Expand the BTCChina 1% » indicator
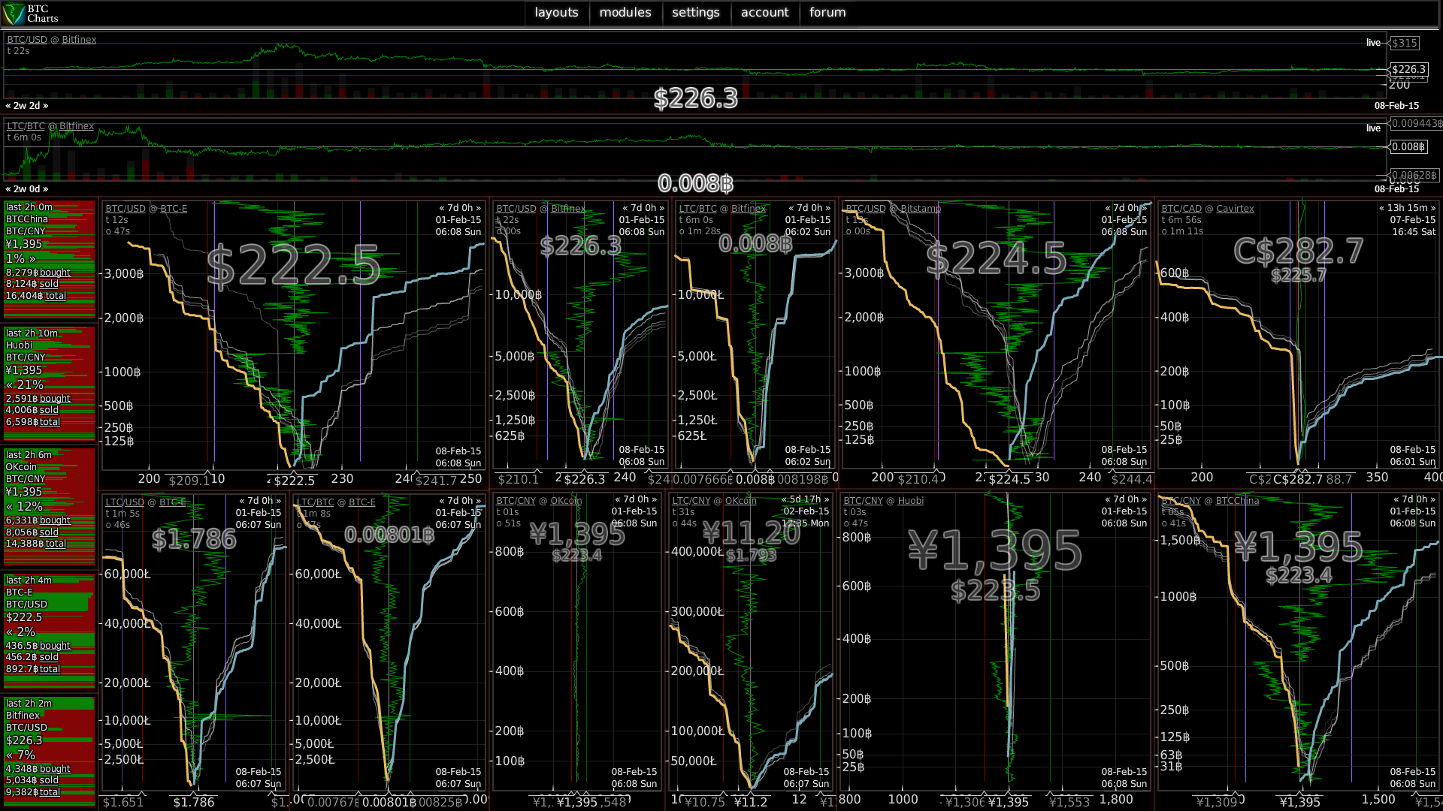The height and width of the screenshot is (811, 1443). coord(21,258)
